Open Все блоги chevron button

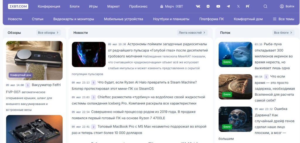pos(283,33)
